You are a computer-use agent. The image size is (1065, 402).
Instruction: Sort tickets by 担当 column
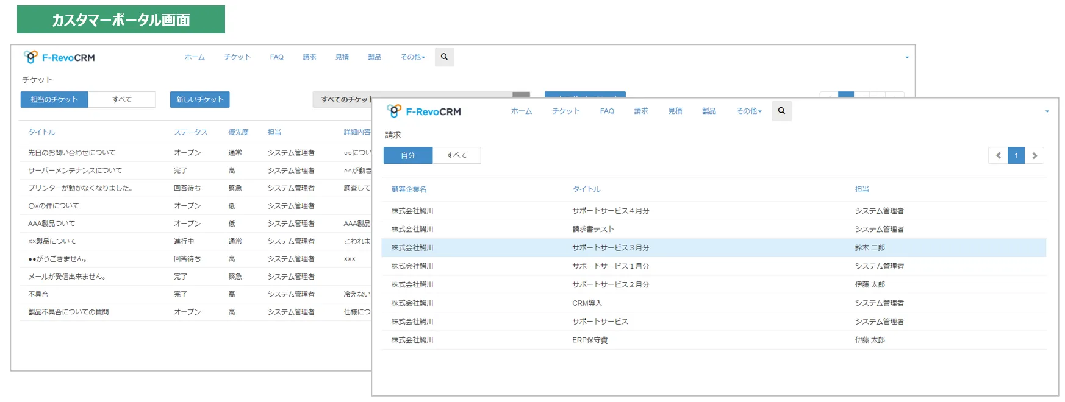[274, 132]
